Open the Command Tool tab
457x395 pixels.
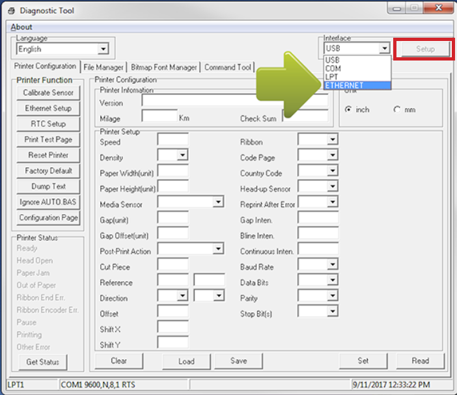click(x=227, y=67)
